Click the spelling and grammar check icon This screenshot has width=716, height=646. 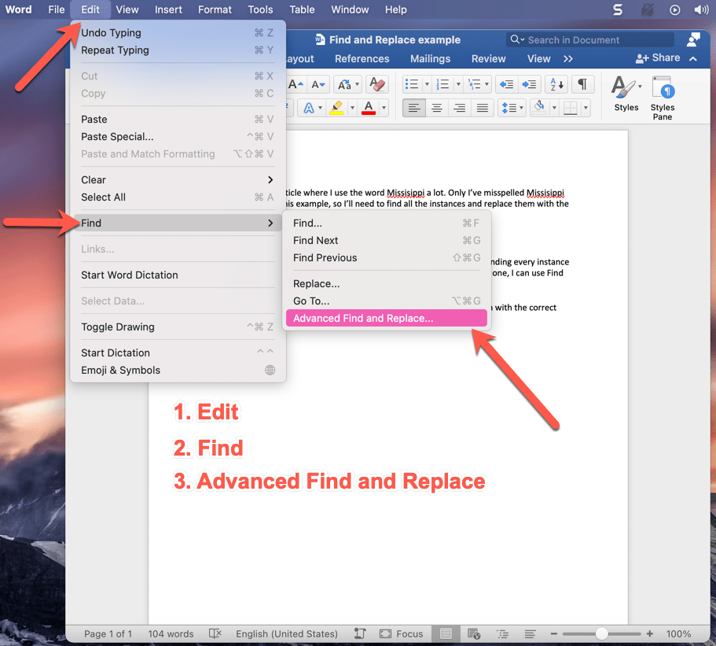215,633
